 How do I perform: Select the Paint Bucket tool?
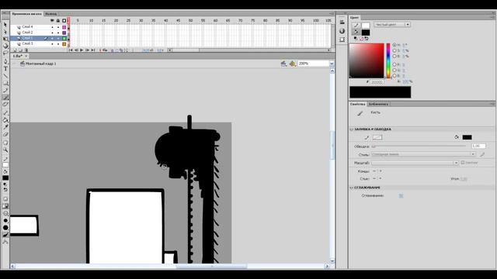(x=5, y=120)
